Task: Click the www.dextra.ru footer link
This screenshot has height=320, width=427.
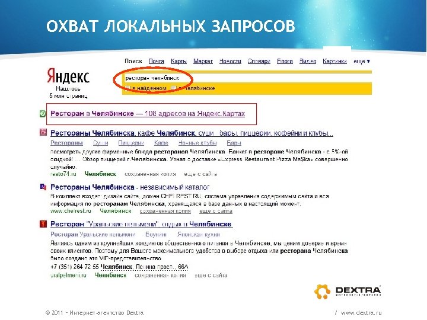Action: pos(361,313)
